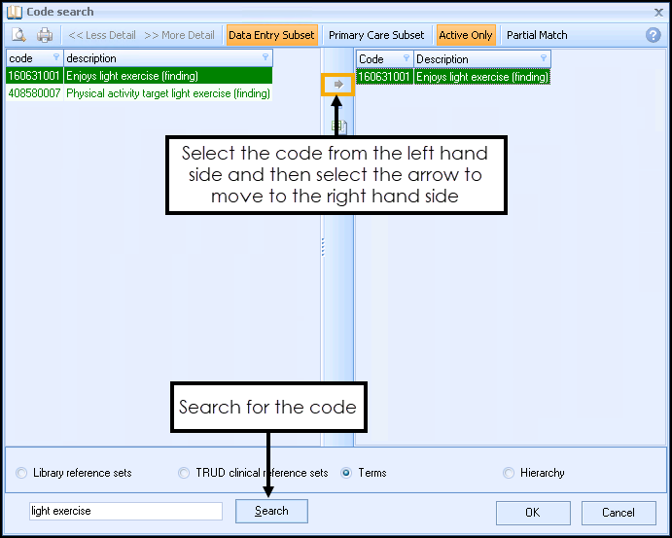Toggle the Primary Care Subset filter

coord(376,35)
